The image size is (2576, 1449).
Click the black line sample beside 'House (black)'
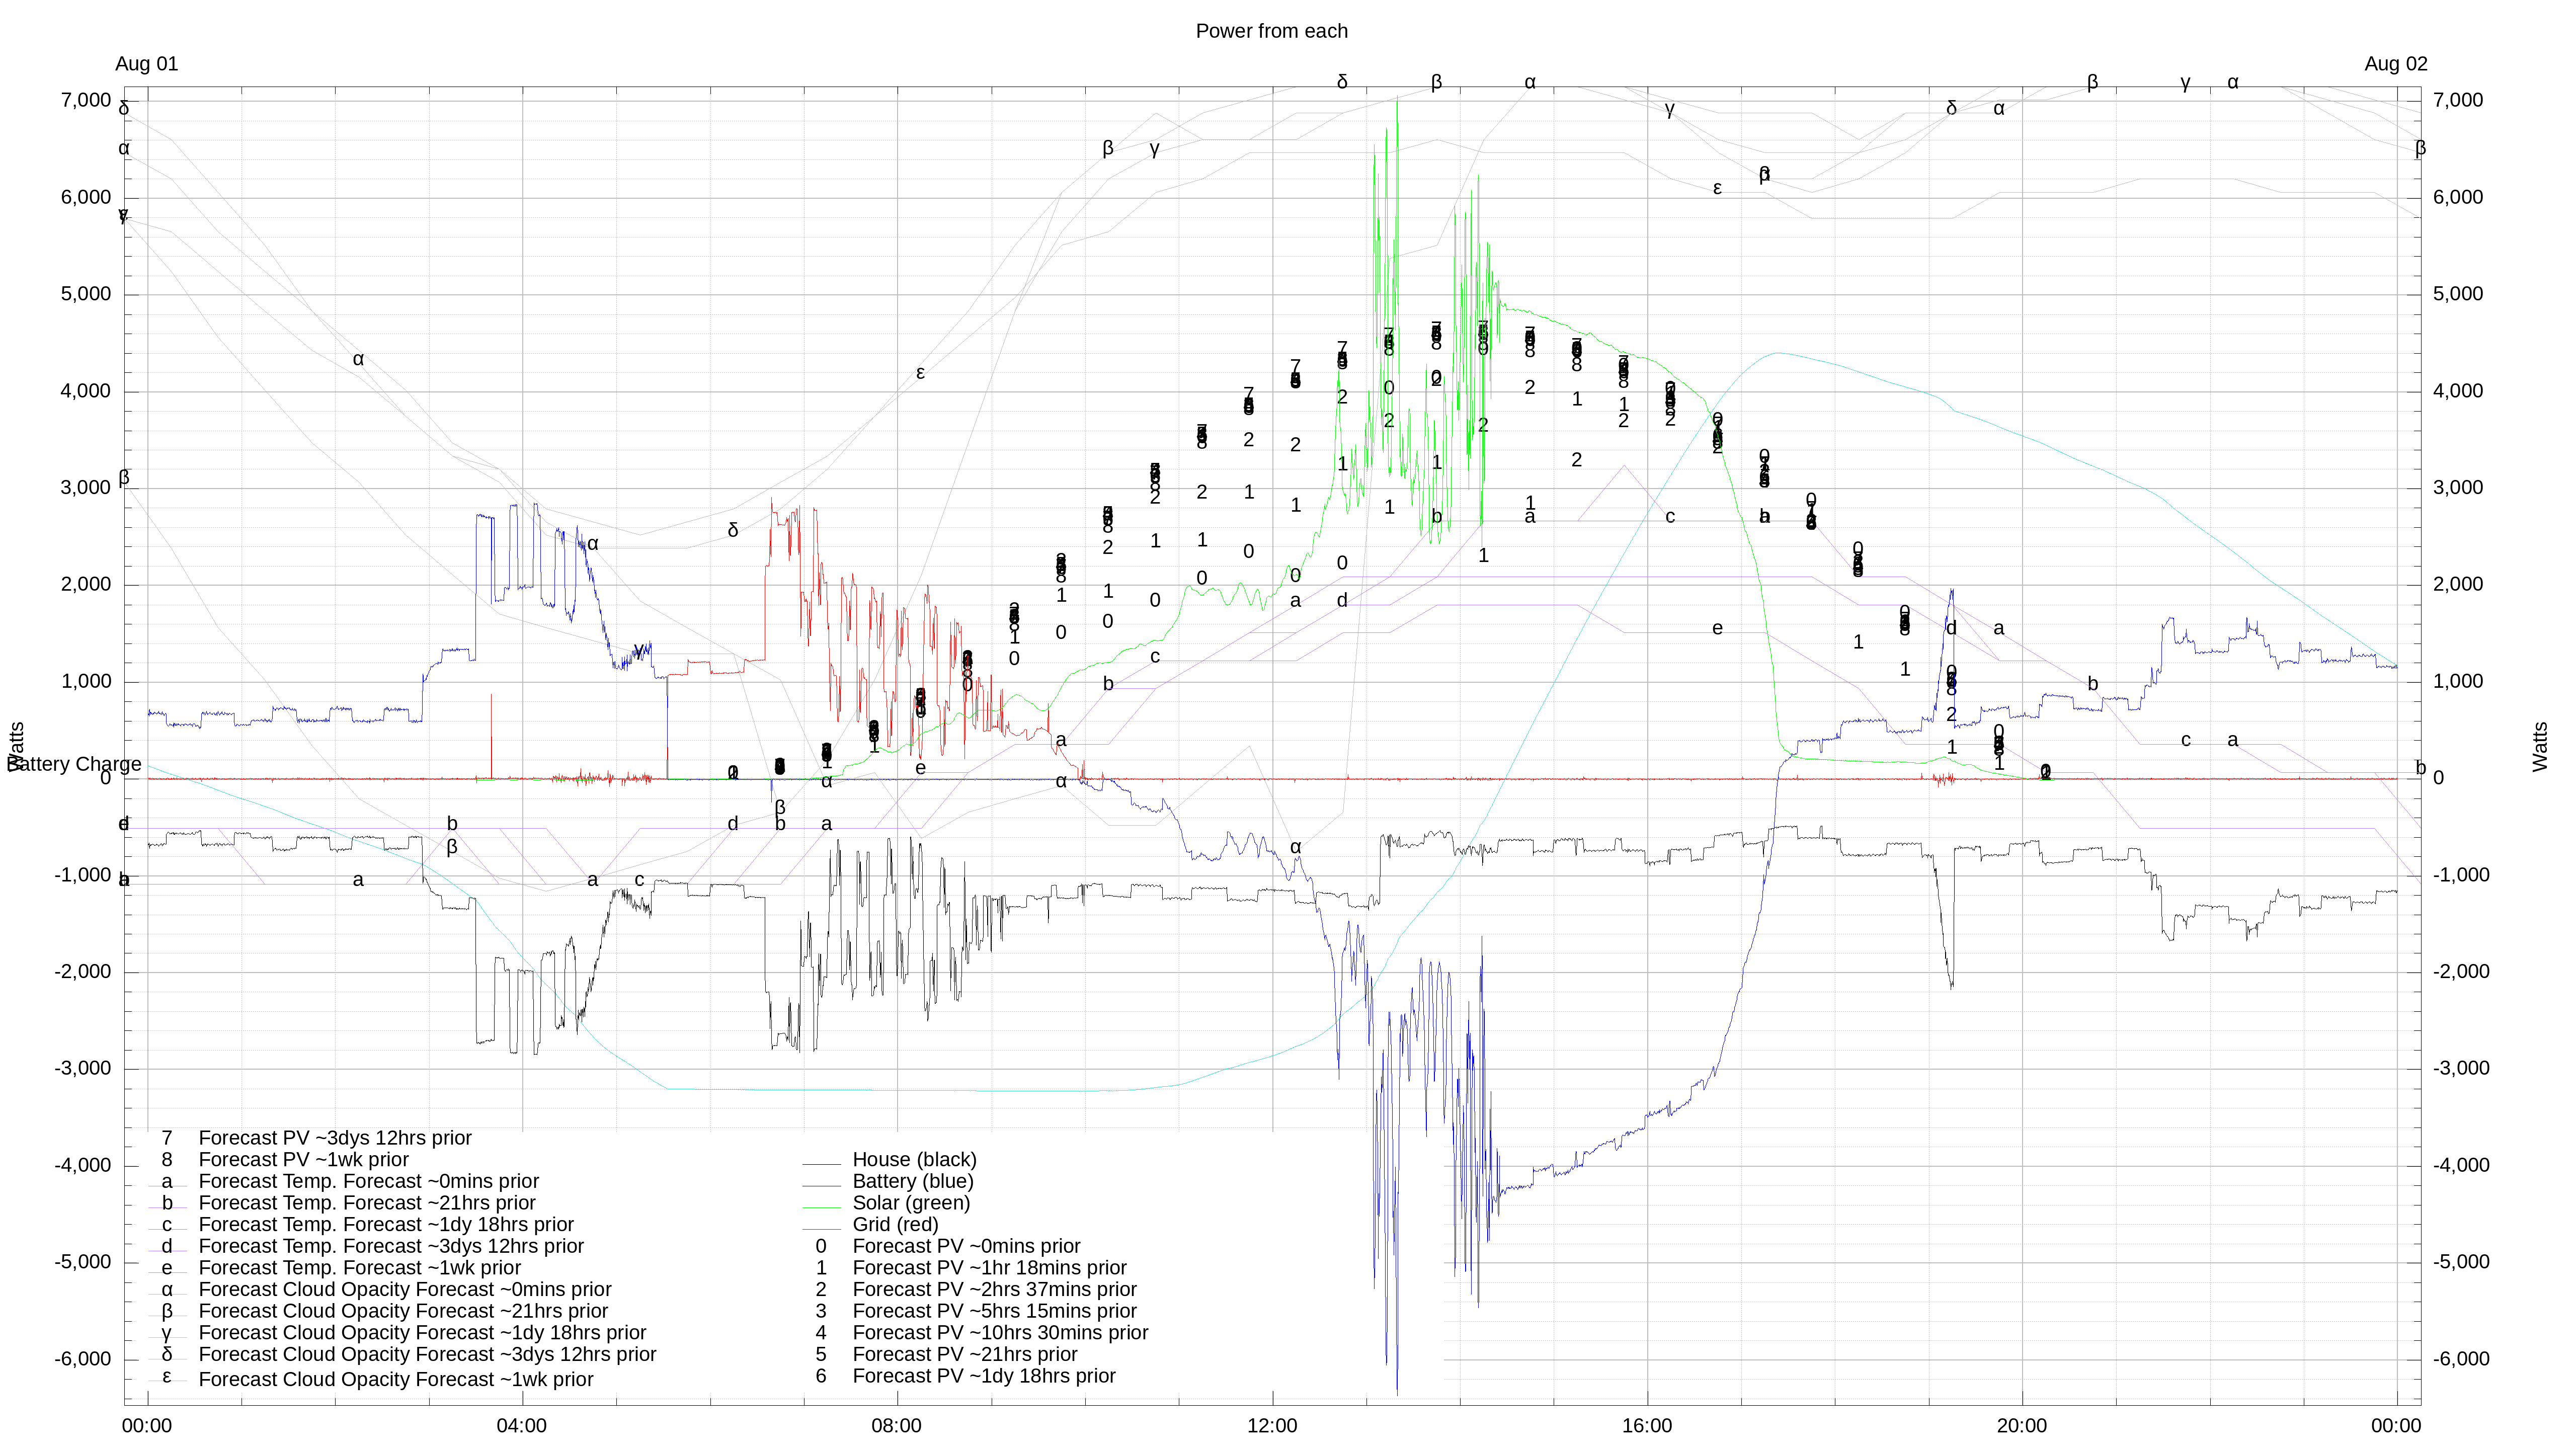821,1164
